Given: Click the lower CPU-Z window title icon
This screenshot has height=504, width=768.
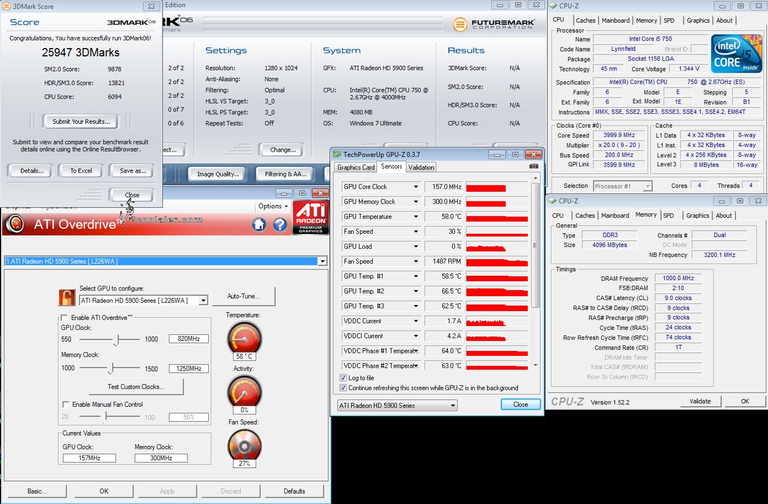Looking at the screenshot, I should pyautogui.click(x=552, y=201).
